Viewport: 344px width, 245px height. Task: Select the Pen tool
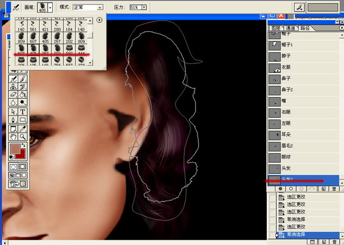pyautogui.click(x=14, y=120)
